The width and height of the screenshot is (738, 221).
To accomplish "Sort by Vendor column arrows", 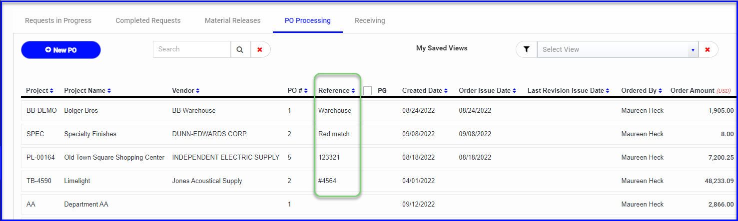I will click(x=197, y=91).
